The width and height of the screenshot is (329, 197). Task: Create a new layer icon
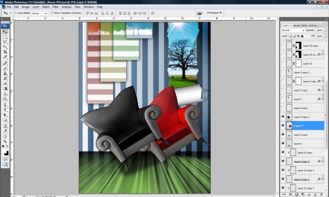click(x=315, y=194)
